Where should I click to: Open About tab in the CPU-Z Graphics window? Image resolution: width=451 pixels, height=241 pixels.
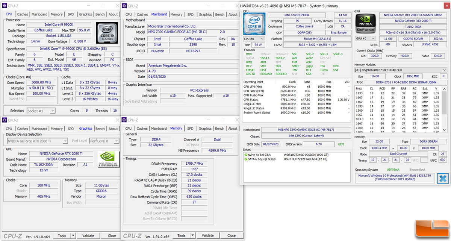click(113, 129)
